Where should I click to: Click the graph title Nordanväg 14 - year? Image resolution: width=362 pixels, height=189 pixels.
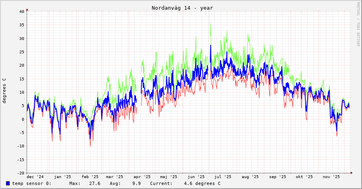click(x=182, y=8)
